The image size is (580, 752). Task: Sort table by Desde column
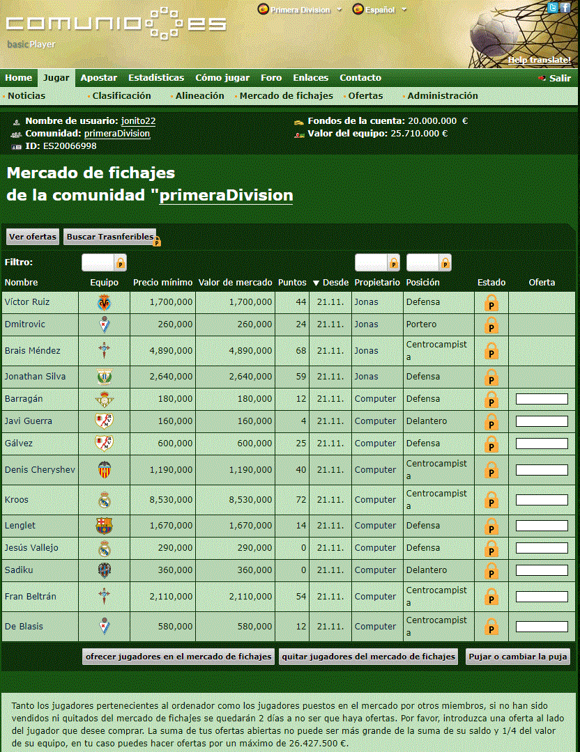[x=331, y=283]
